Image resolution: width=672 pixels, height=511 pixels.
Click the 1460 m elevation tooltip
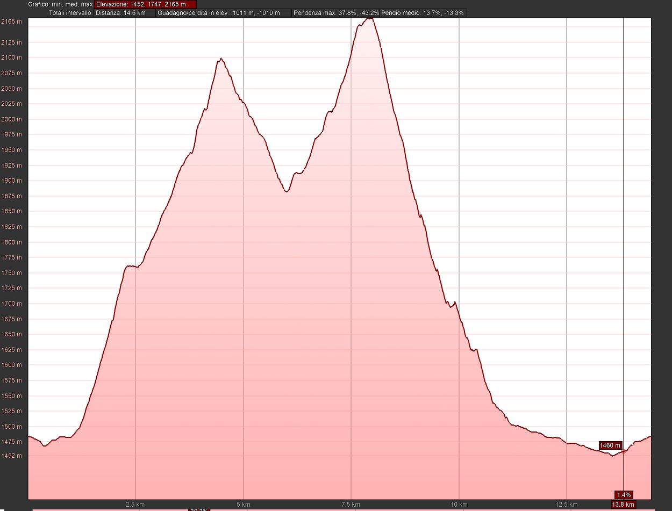[x=610, y=445]
